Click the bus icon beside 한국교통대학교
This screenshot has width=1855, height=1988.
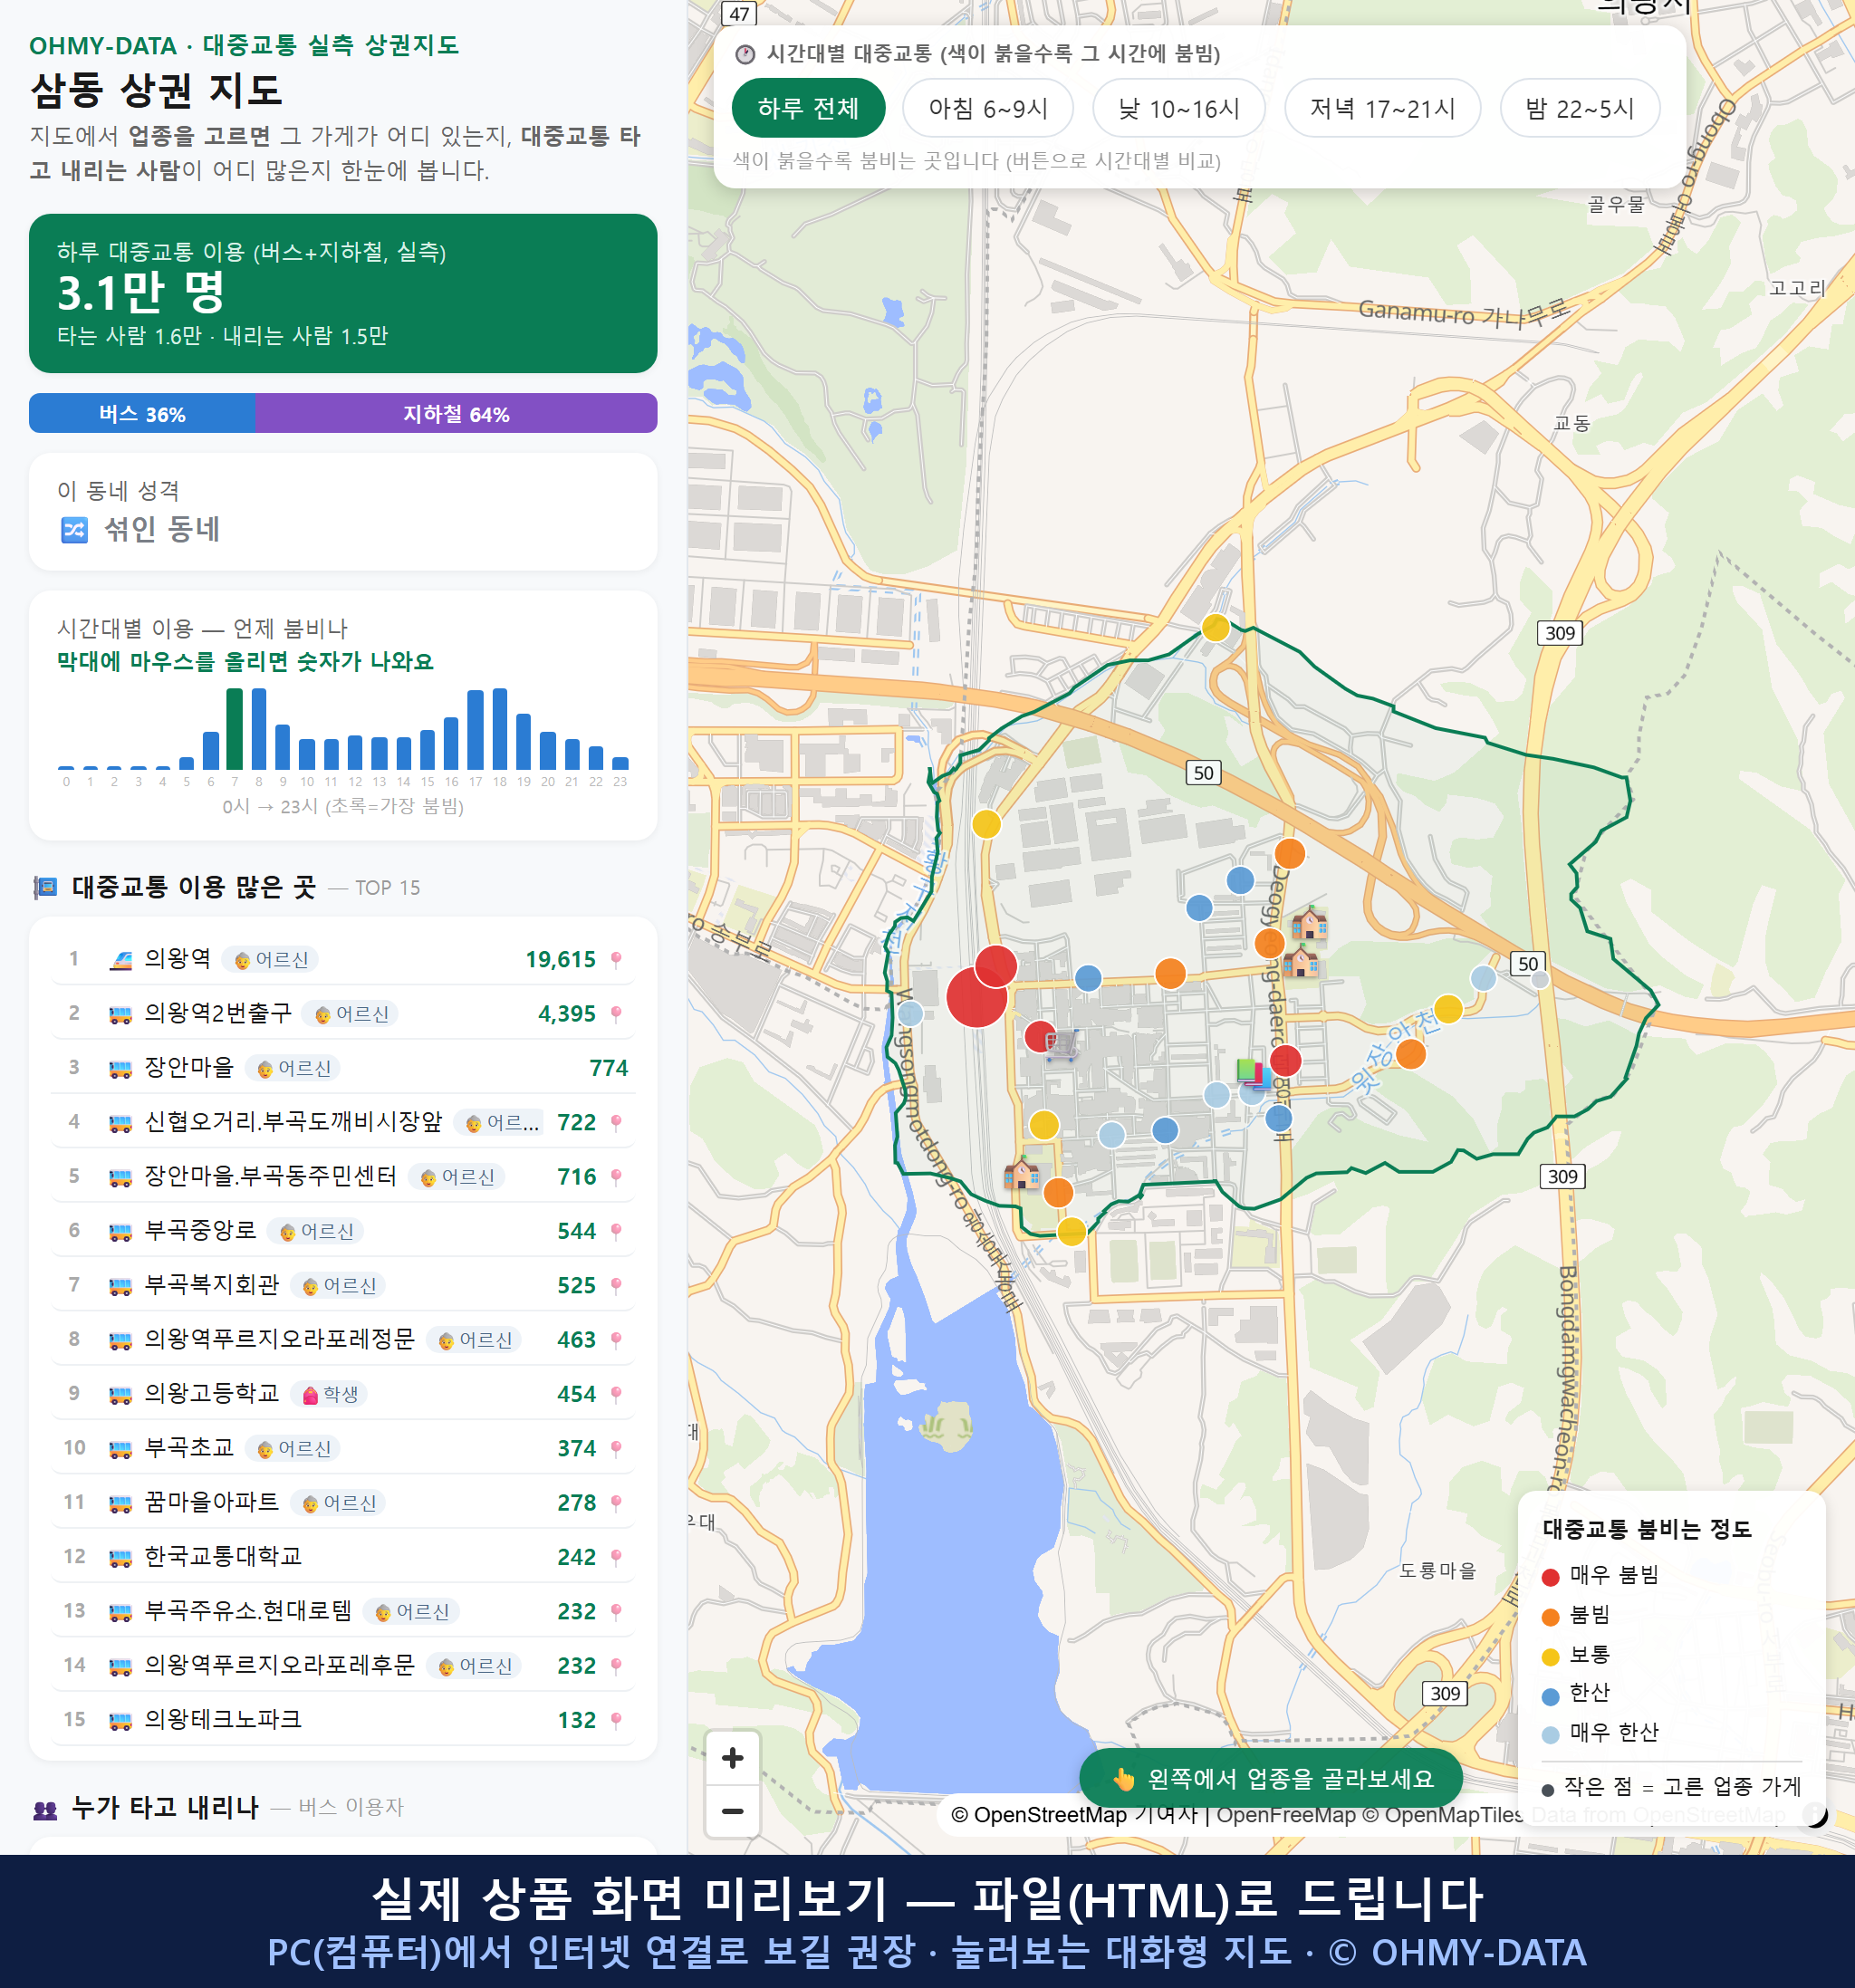pos(120,1558)
